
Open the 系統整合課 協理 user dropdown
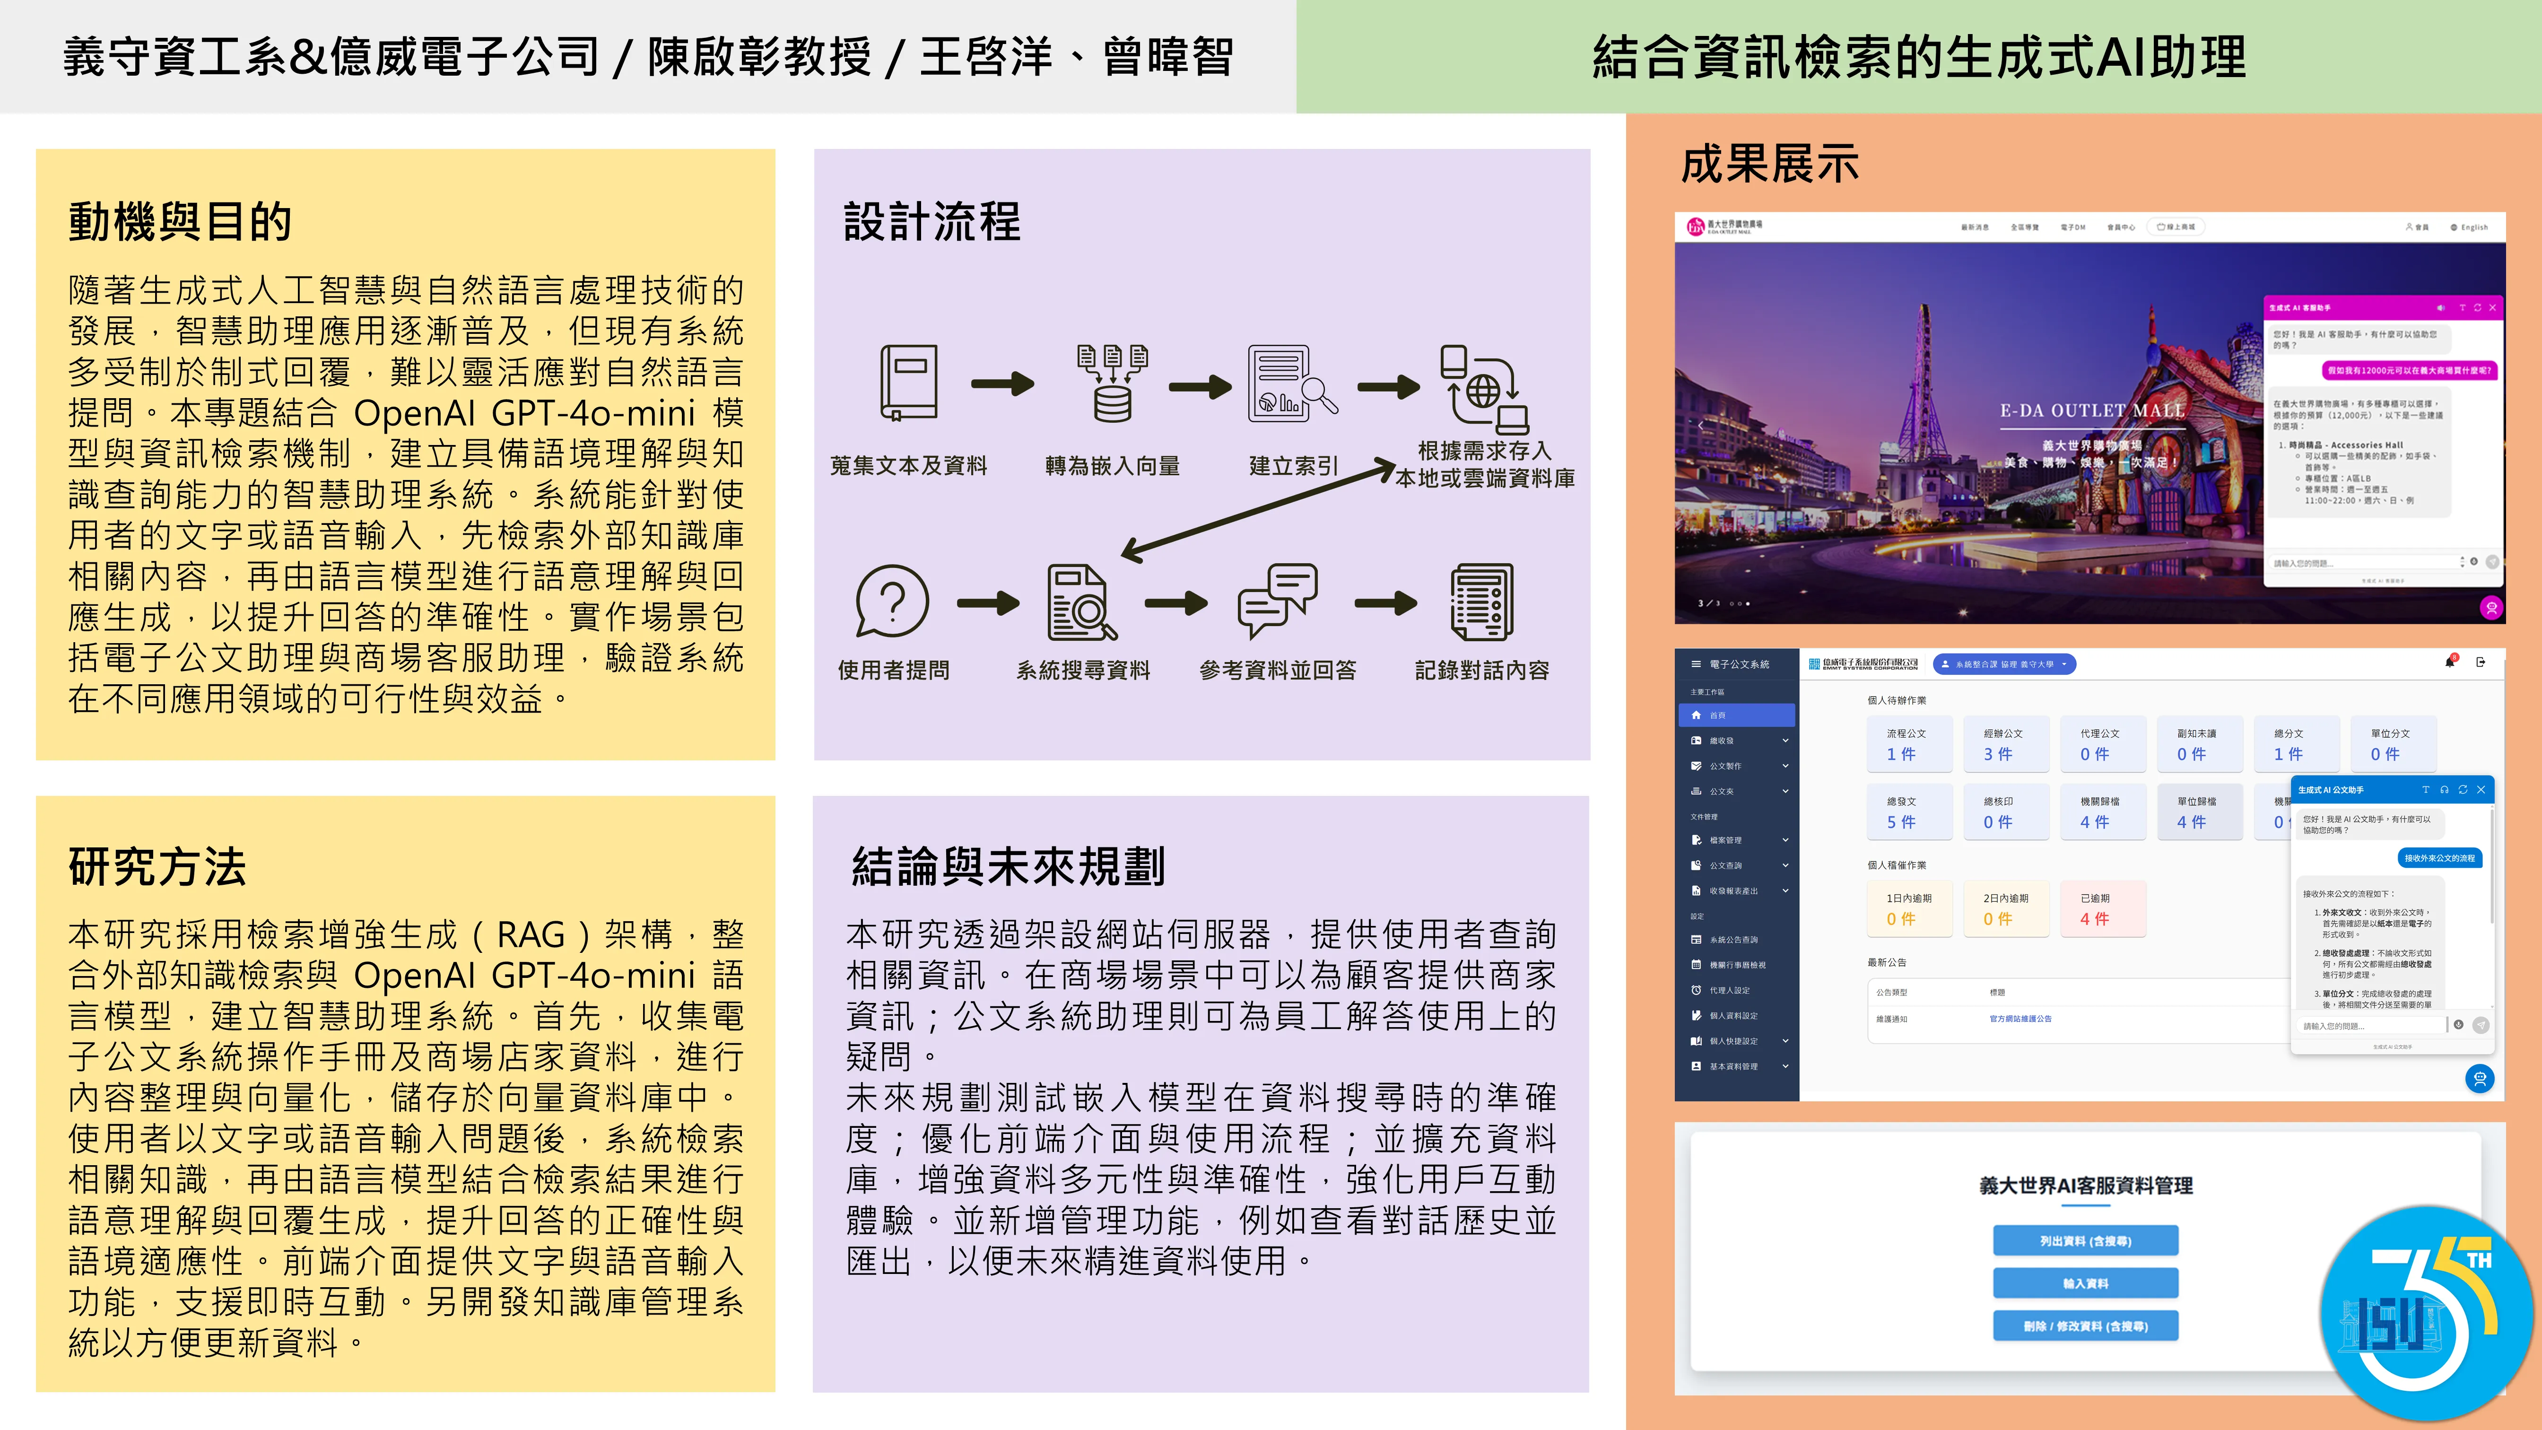[x=2005, y=665]
